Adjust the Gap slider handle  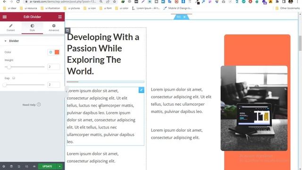[5, 85]
